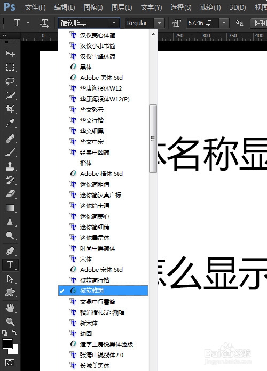Select the Lasso tool

[10, 82]
